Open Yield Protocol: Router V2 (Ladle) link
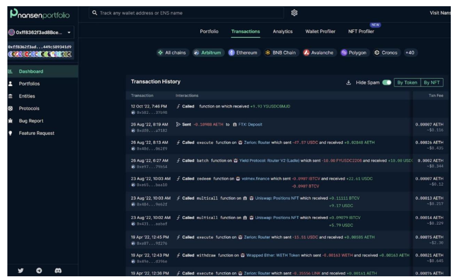 coord(269,161)
